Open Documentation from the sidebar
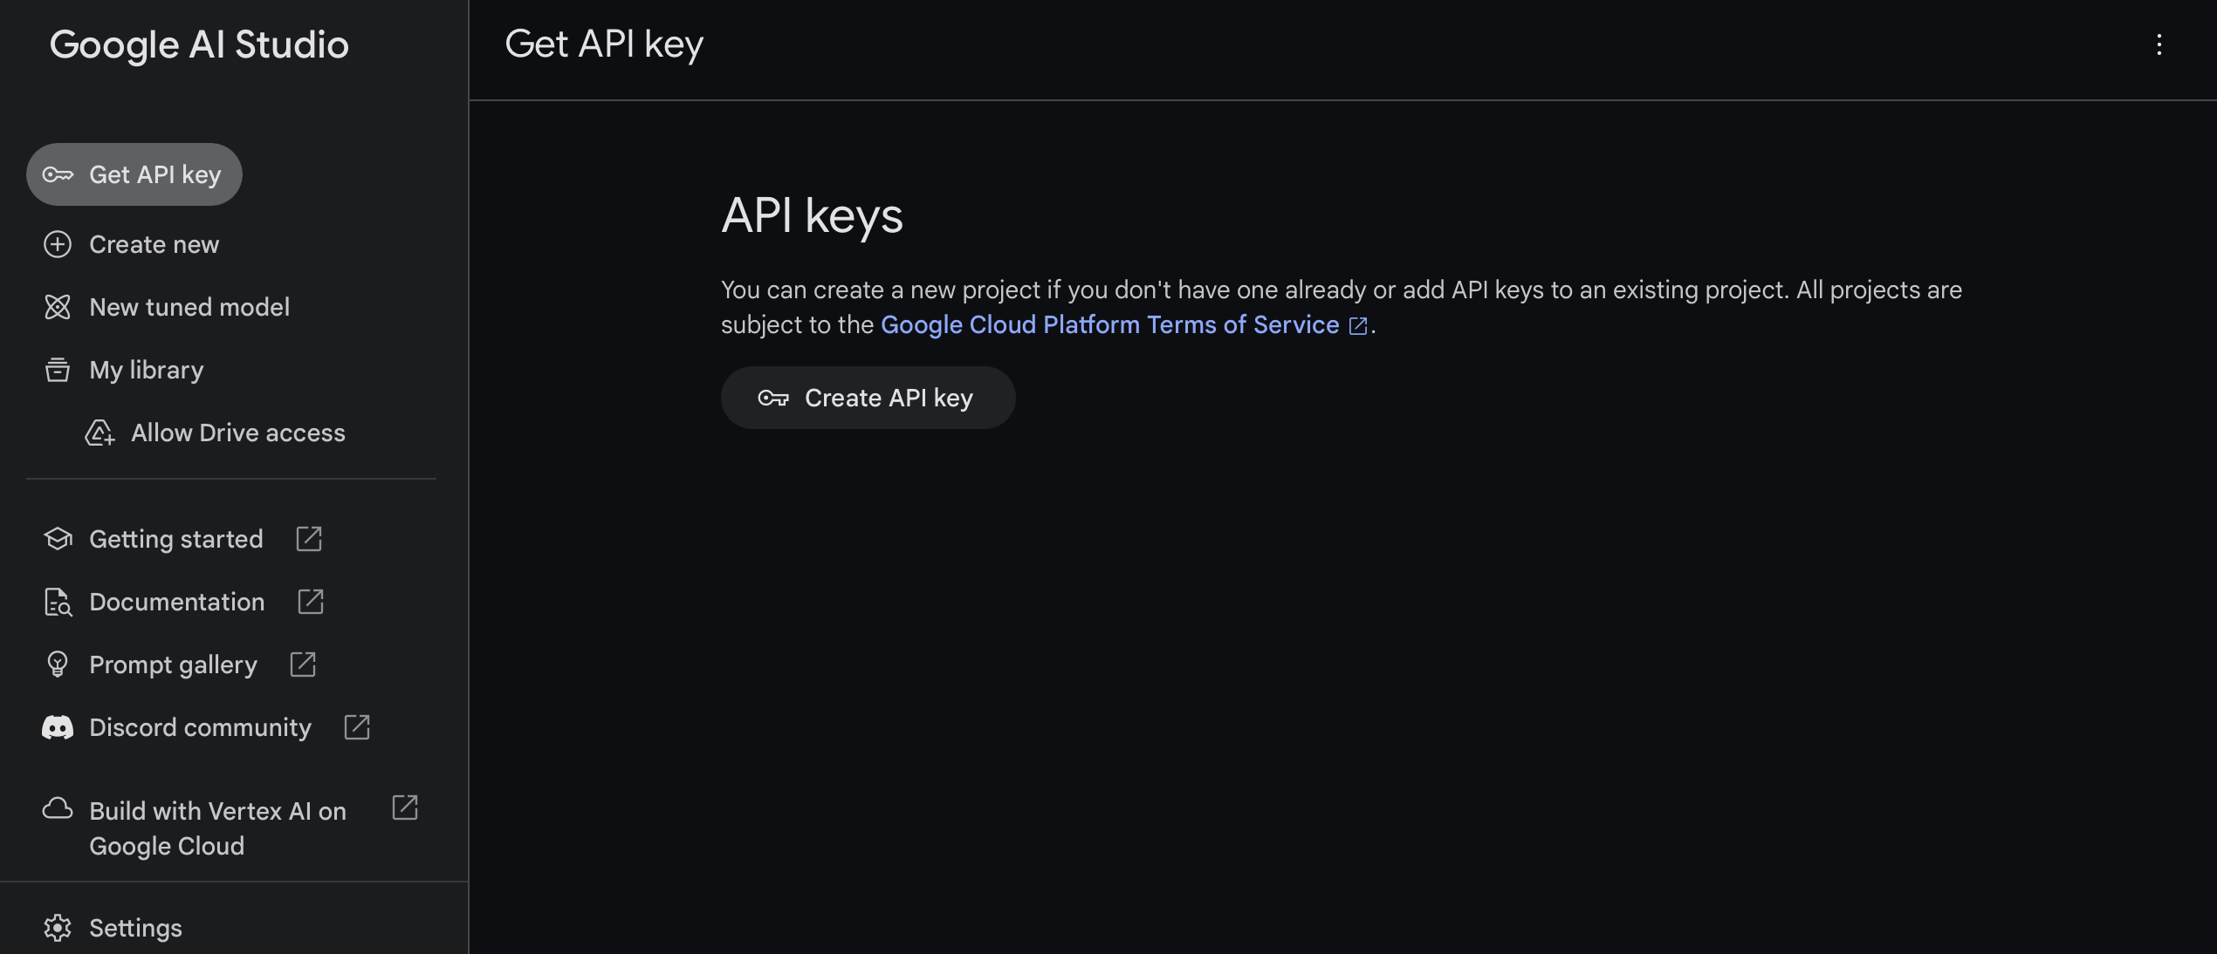This screenshot has height=954, width=2217. click(176, 602)
